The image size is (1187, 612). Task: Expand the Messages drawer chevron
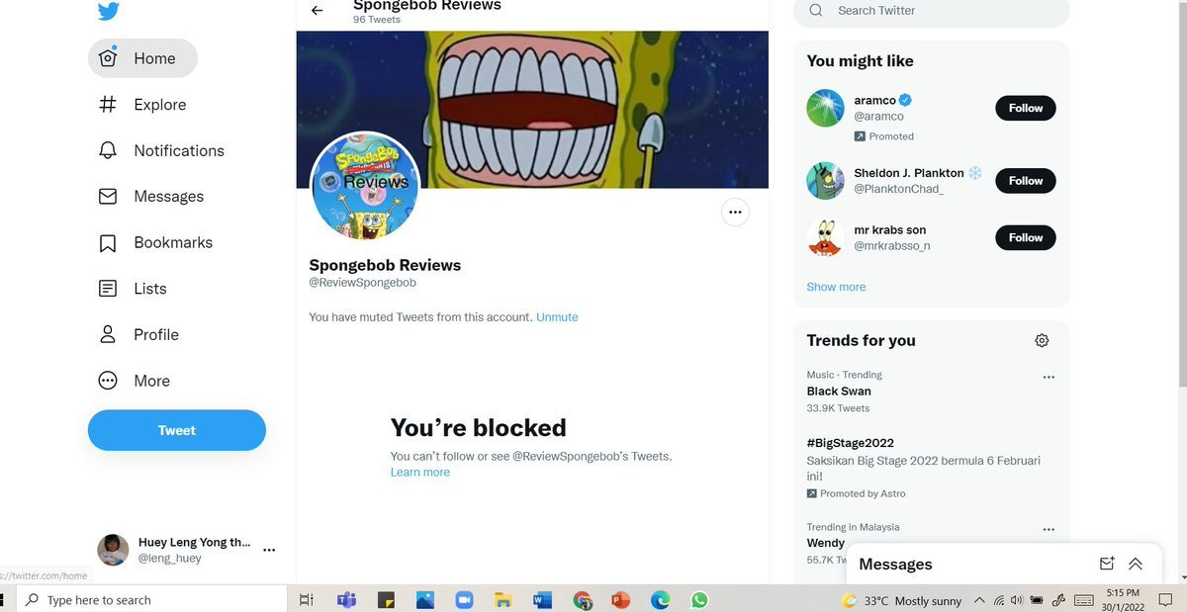pyautogui.click(x=1136, y=564)
